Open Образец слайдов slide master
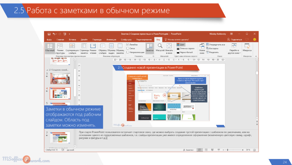This screenshot has width=292, height=165. click(x=102, y=48)
